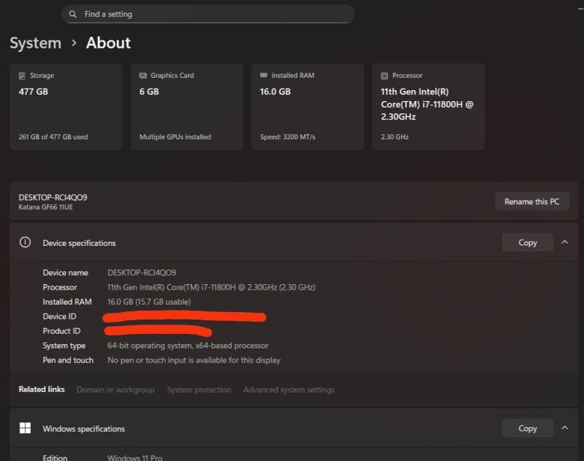The height and width of the screenshot is (461, 584).
Task: Click the 2.30 GHz speed under Processor card
Action: click(x=395, y=137)
